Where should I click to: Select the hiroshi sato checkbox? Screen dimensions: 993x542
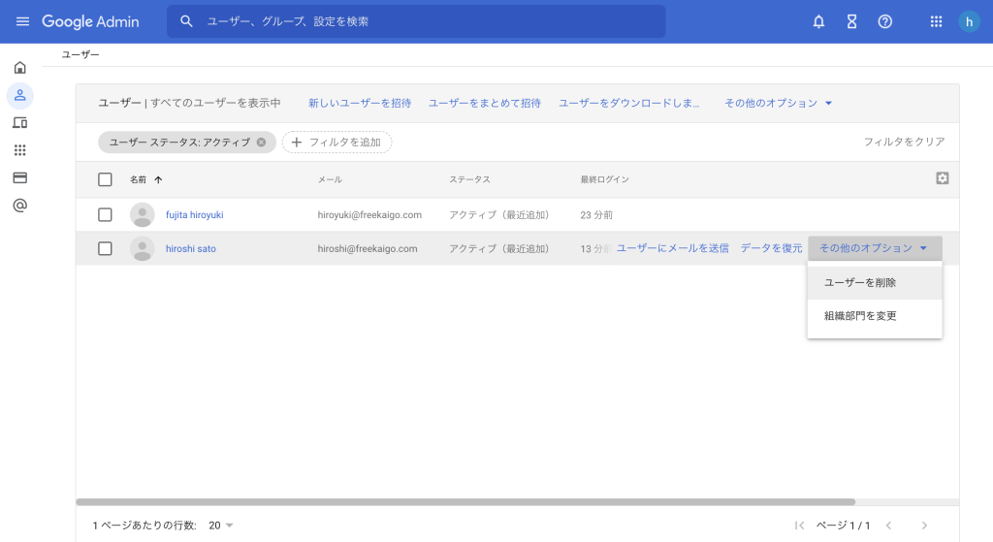(105, 248)
